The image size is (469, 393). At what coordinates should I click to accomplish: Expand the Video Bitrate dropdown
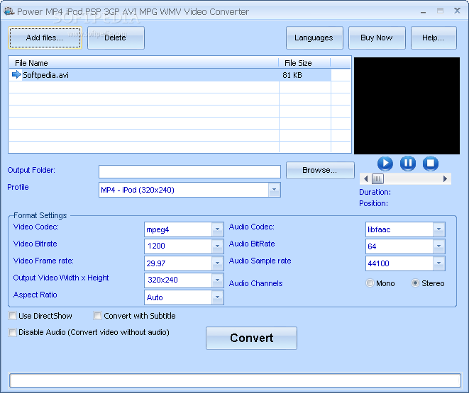pos(217,246)
